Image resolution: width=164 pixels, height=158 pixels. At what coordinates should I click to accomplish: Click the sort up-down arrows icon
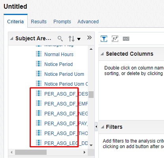pos(72,39)
